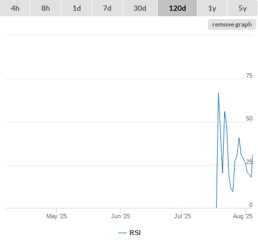Switch to the 1d time range
Screen dimensions: 258x247
[x=77, y=8]
